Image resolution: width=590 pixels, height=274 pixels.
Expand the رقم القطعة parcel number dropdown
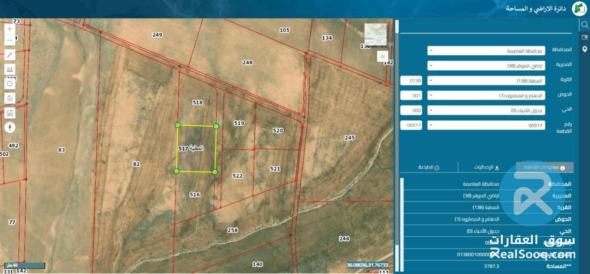(x=486, y=126)
